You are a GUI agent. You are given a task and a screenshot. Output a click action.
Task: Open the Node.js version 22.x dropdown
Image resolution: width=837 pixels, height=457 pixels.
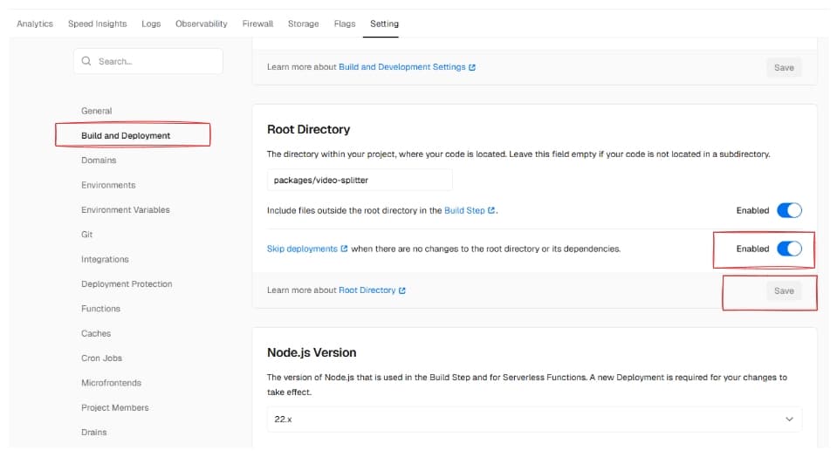534,419
